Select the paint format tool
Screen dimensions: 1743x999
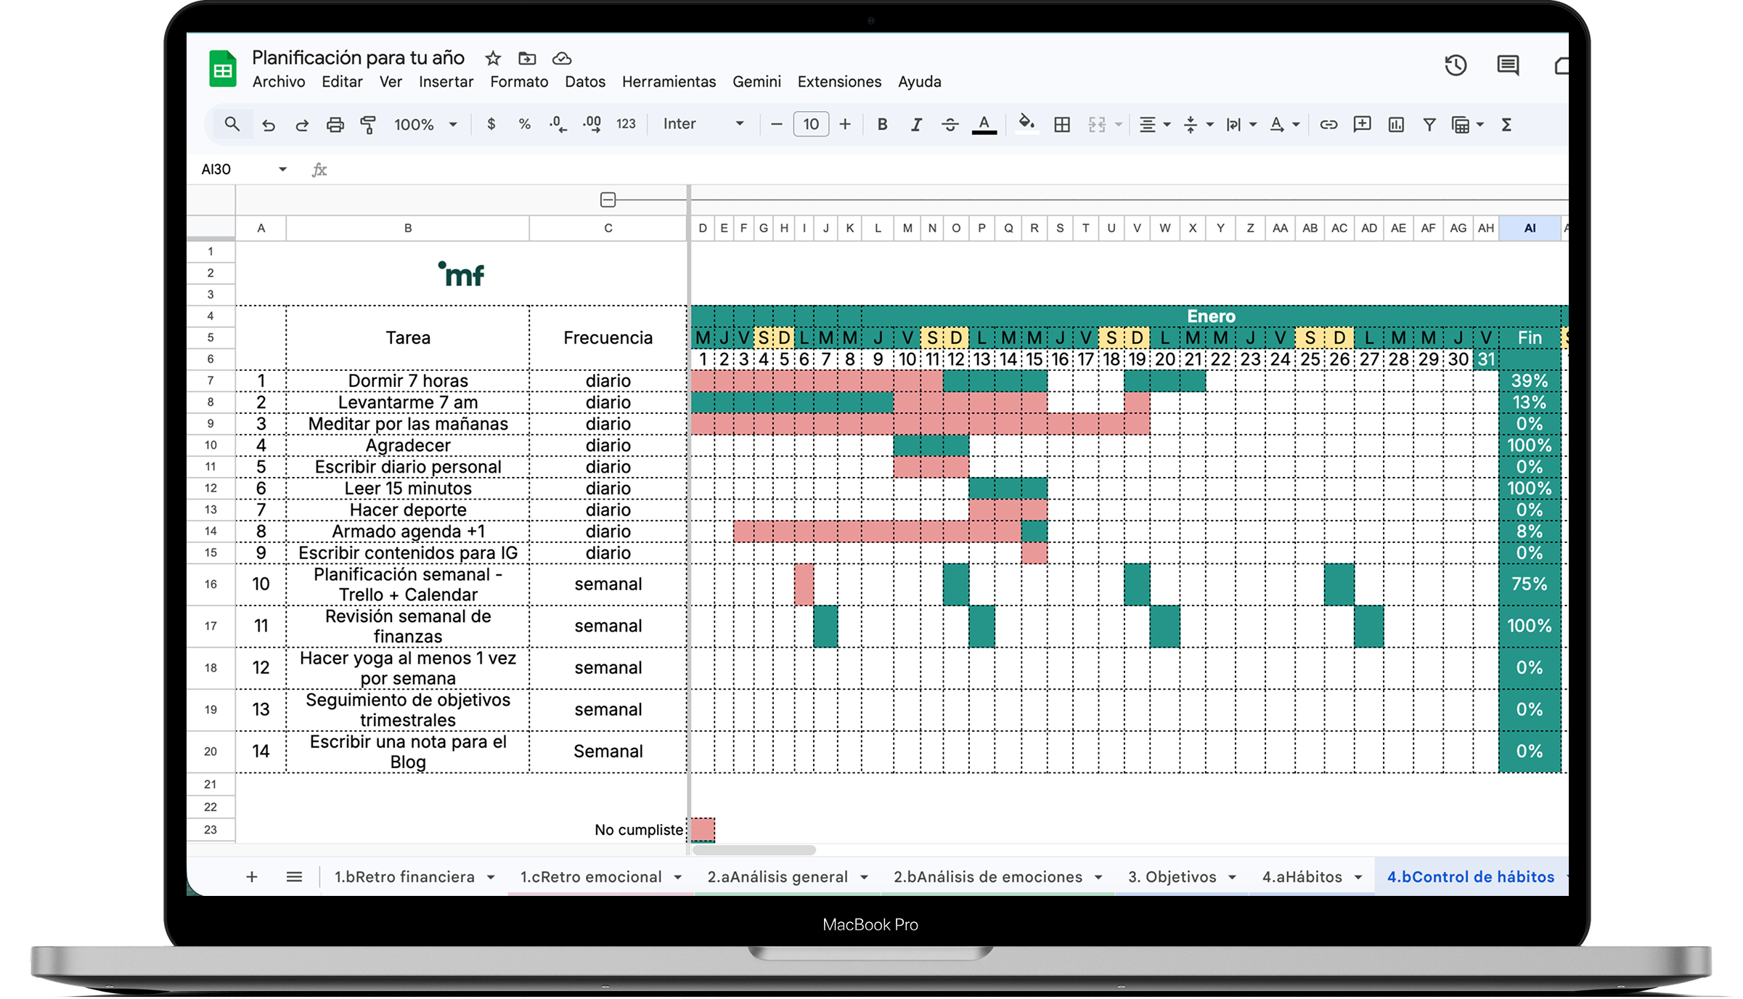368,125
